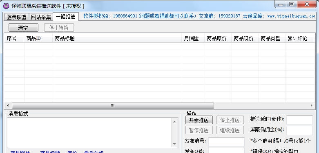The height and width of the screenshot is (153, 319).
Task: Click the 清空 button
Action: pyautogui.click(x=23, y=28)
